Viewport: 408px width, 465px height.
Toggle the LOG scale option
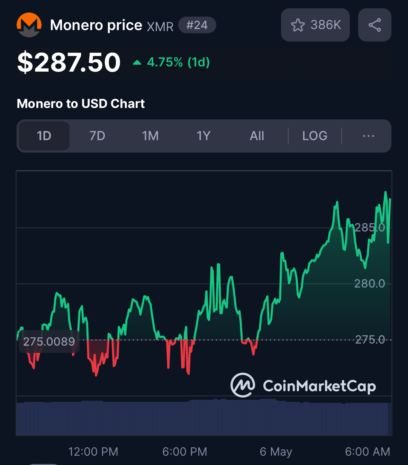click(315, 136)
